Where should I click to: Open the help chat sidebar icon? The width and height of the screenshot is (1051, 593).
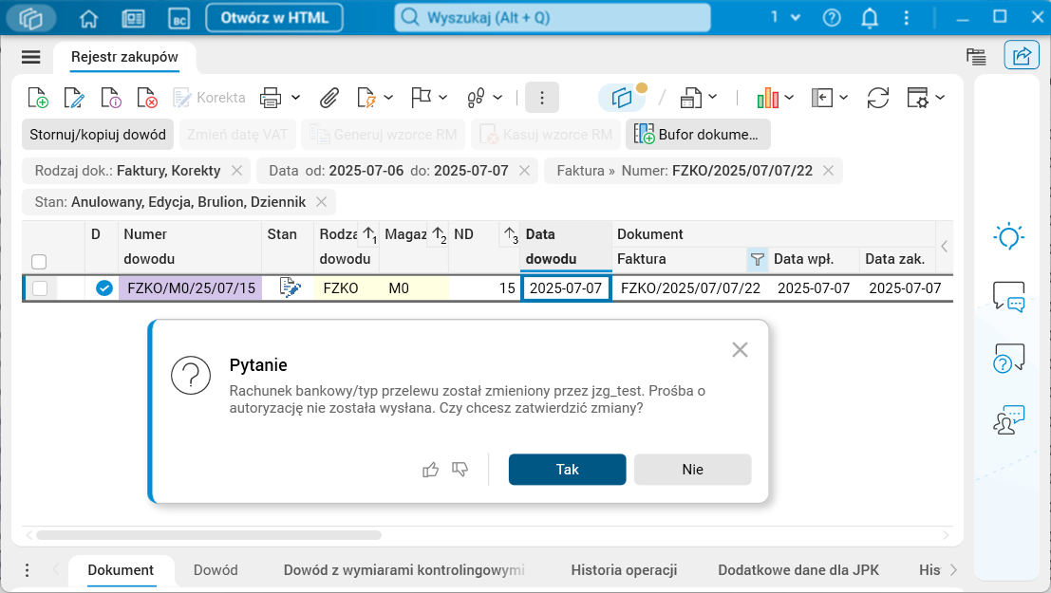[1009, 358]
